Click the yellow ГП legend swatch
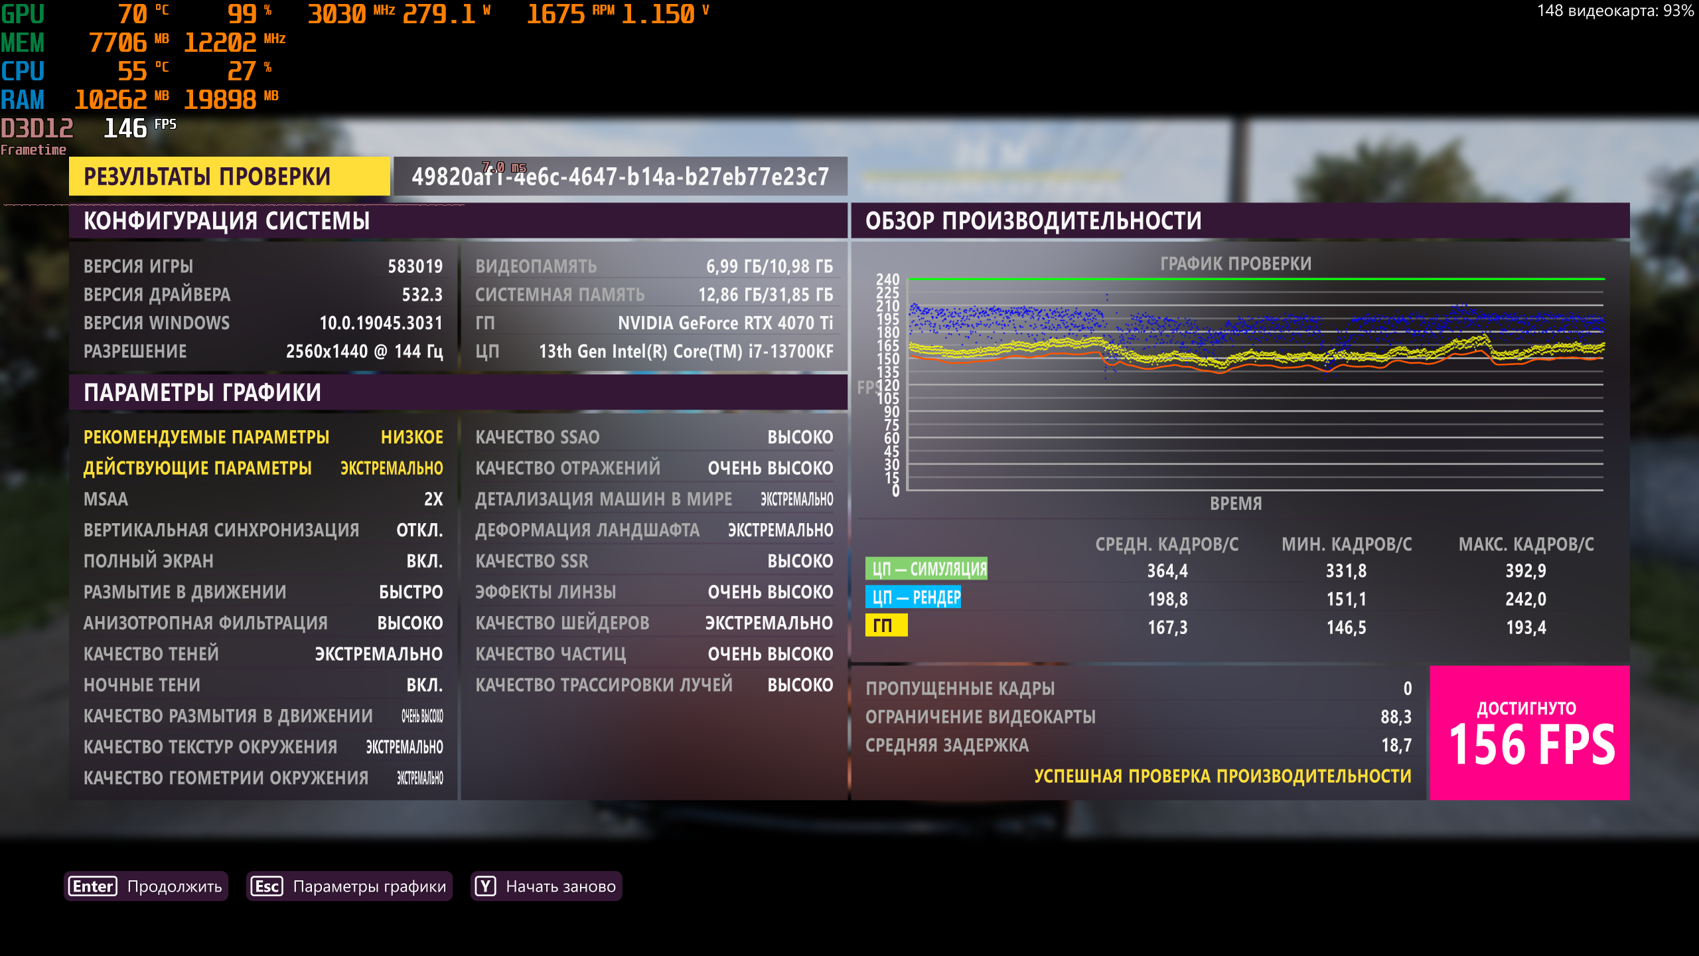 (885, 625)
